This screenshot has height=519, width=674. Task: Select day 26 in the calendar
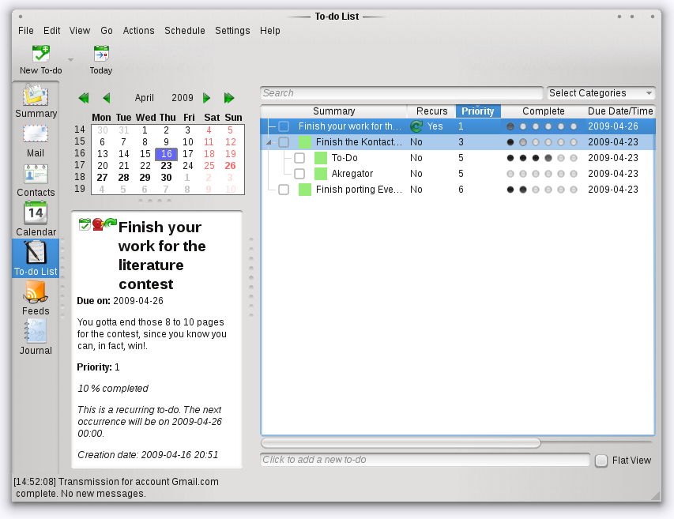click(231, 166)
